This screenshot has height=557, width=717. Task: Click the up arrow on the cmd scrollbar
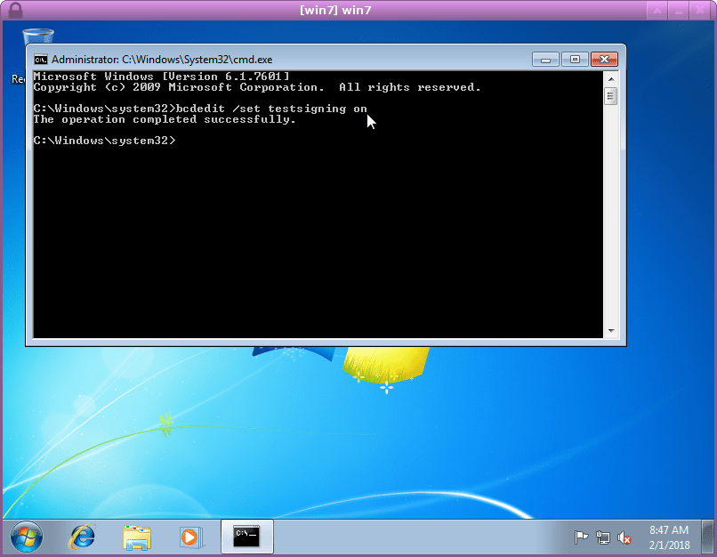(611, 77)
